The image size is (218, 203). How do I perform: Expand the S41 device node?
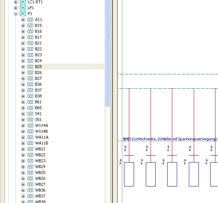[x=23, y=114]
